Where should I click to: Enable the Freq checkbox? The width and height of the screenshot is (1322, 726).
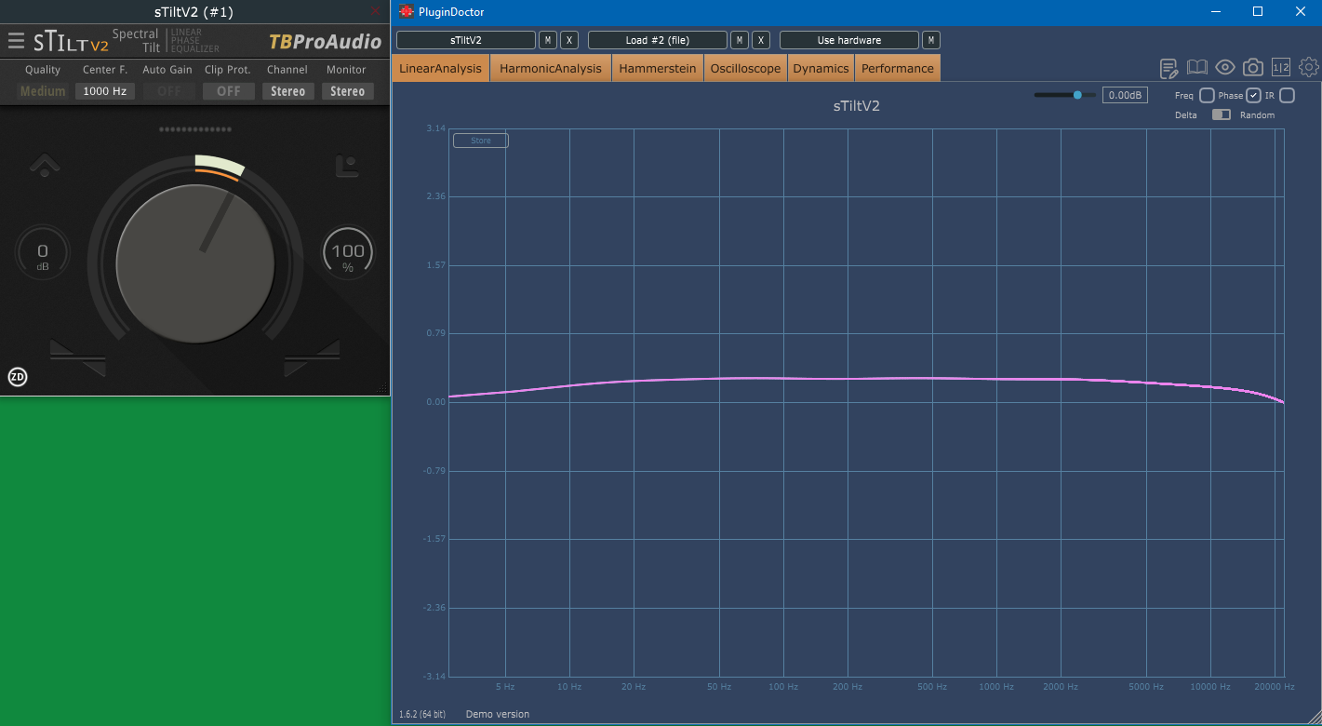click(x=1207, y=95)
